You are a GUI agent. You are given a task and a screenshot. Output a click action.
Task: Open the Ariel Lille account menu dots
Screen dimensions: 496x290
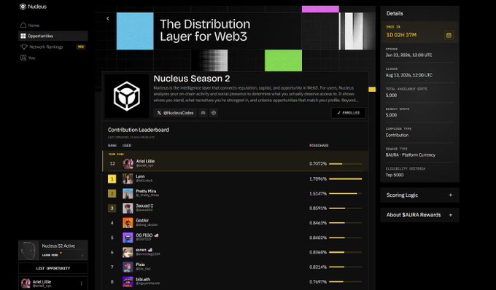[81, 283]
